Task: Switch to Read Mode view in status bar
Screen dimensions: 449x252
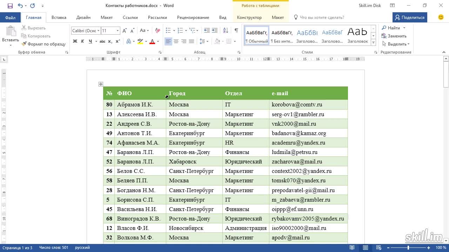Action: [352, 248]
